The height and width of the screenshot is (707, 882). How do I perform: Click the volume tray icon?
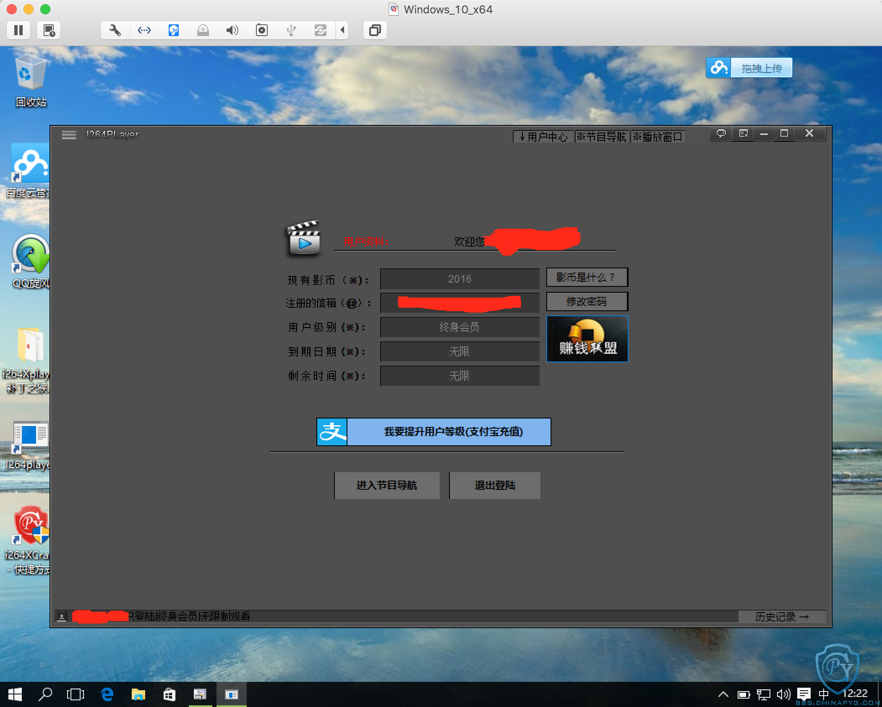pyautogui.click(x=783, y=695)
